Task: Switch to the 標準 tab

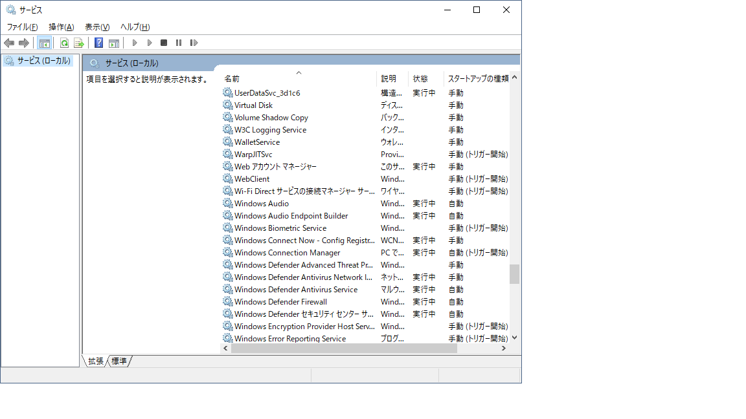Action: [119, 361]
